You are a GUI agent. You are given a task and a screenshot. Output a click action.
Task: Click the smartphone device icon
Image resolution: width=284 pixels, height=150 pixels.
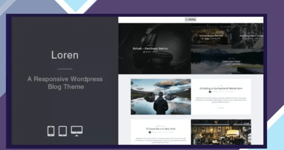(x=51, y=131)
